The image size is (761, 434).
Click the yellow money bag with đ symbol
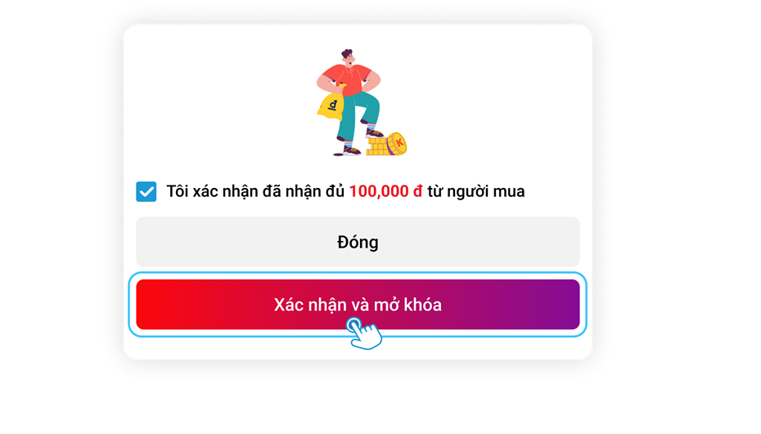[x=331, y=107]
